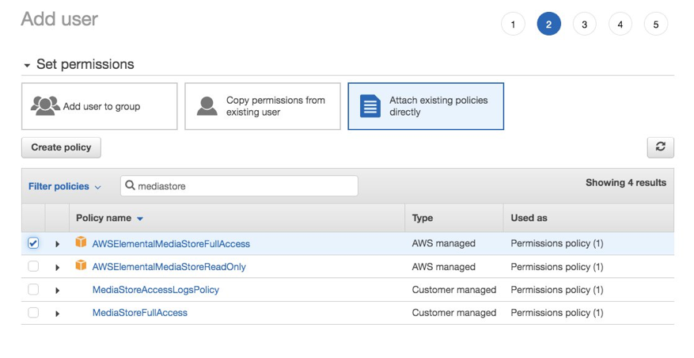
Task: Jump to step 1 of Add user
Action: pos(513,24)
